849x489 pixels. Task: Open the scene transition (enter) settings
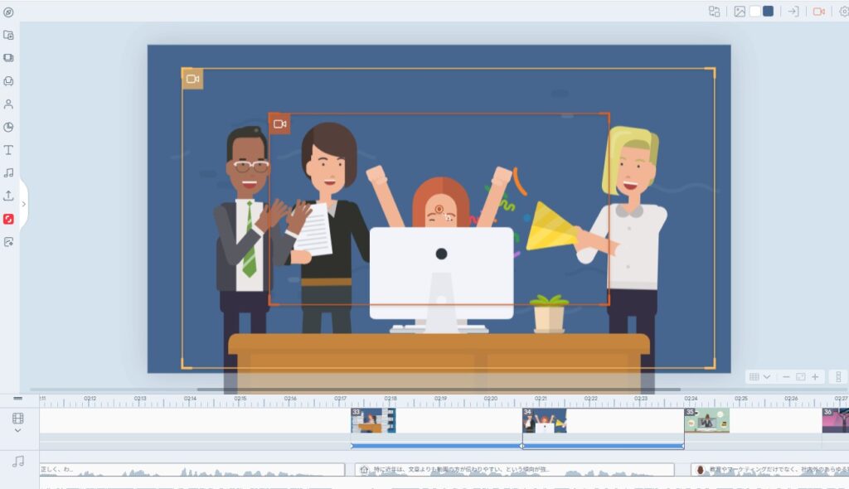793,12
